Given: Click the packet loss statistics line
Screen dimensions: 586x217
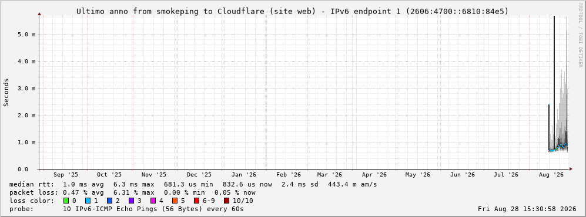Looking at the screenshot, I should click(132, 192).
